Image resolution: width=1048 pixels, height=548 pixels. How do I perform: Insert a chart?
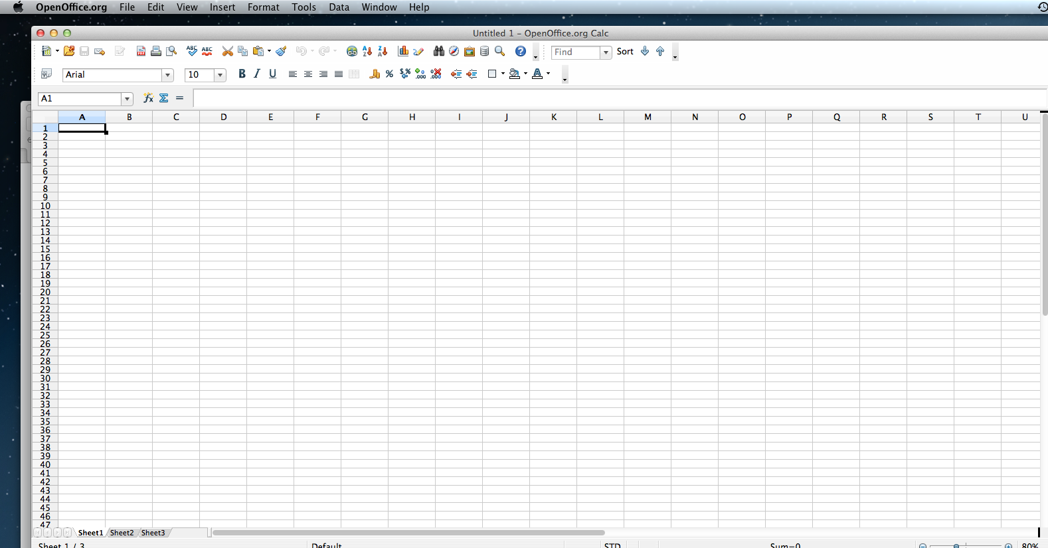click(x=403, y=51)
